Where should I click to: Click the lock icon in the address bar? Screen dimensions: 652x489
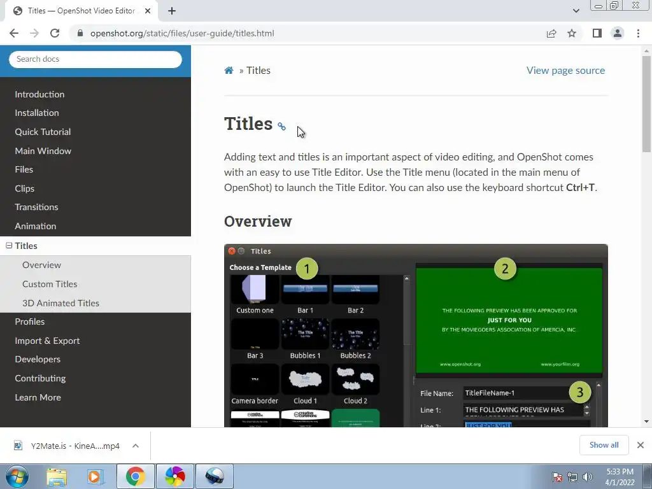[x=80, y=33]
